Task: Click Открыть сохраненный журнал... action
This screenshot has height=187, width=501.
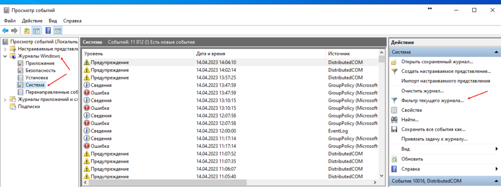Action: pyautogui.click(x=437, y=62)
